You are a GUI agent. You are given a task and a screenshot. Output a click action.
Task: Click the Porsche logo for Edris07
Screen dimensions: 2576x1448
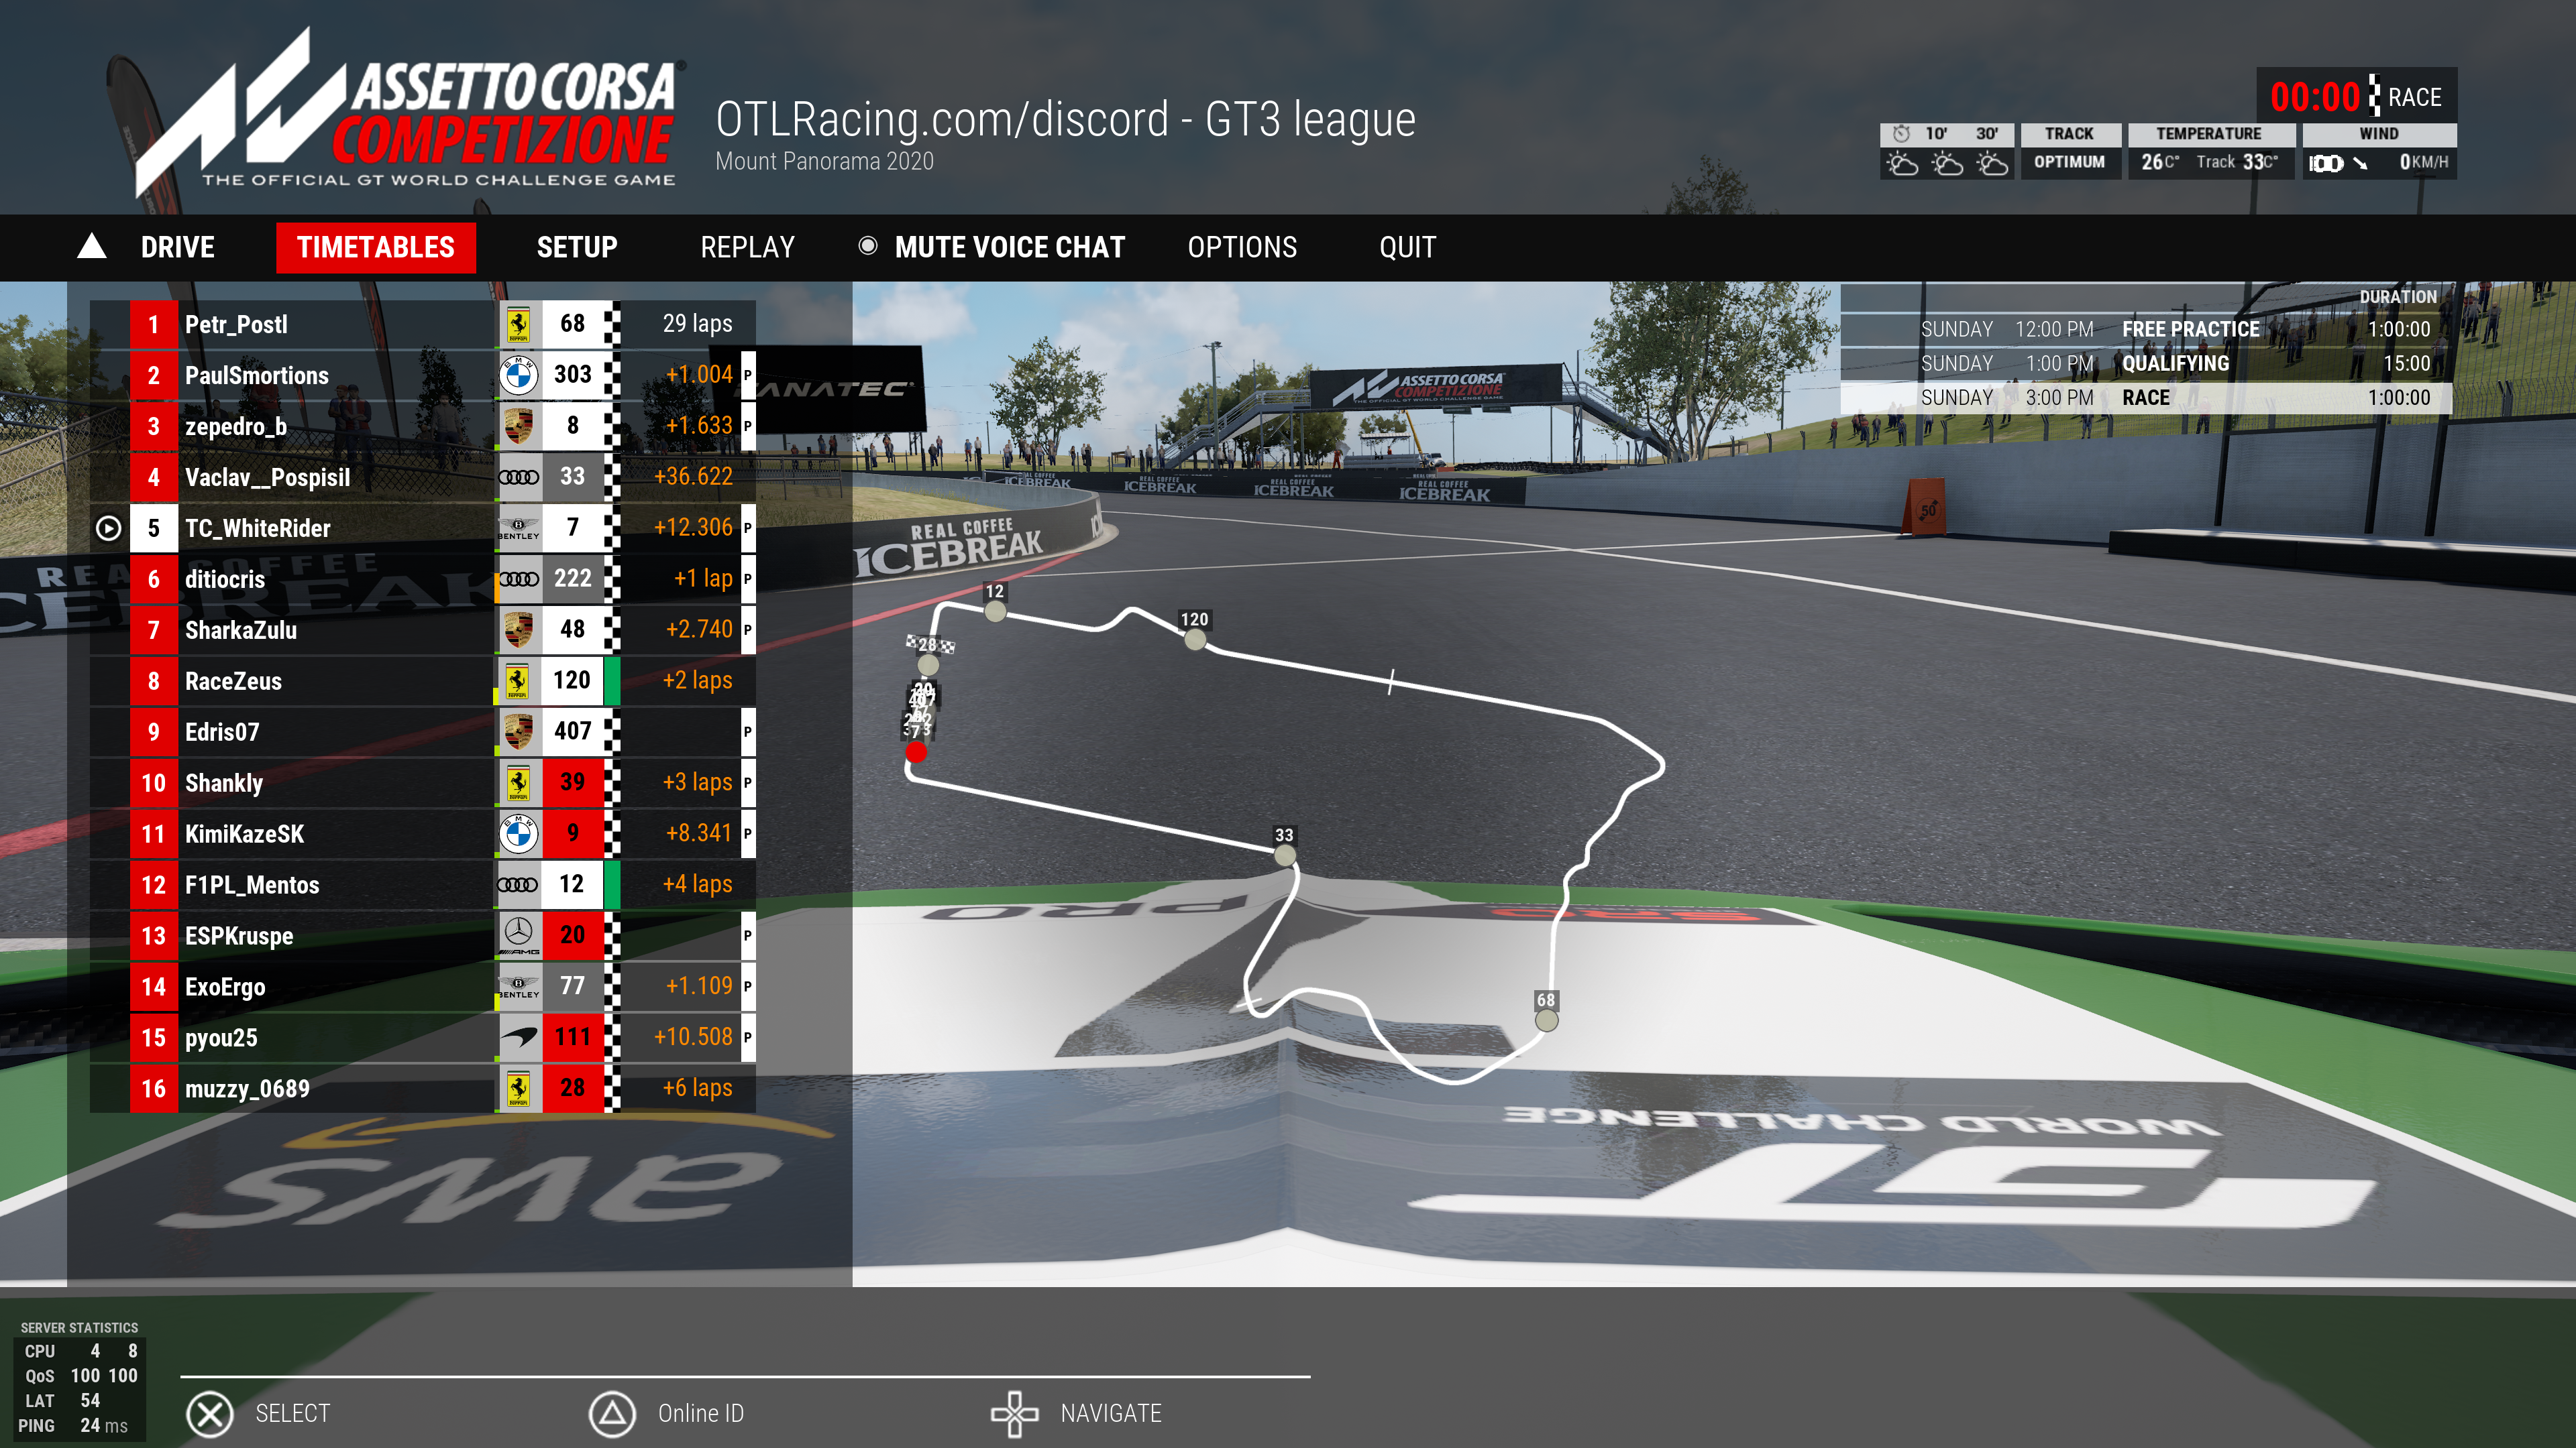point(518,731)
